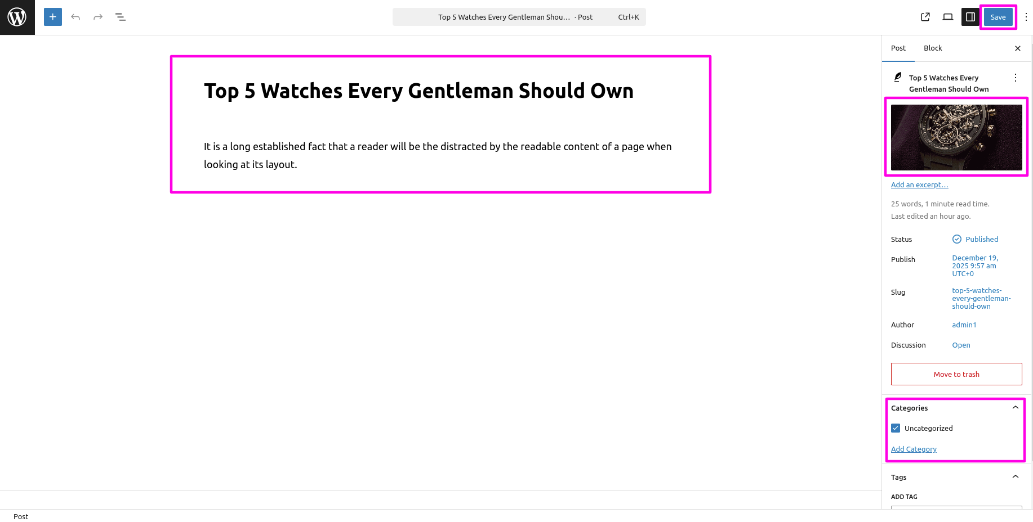Open Document Overview list icon
The image size is (1033, 522).
click(x=121, y=17)
